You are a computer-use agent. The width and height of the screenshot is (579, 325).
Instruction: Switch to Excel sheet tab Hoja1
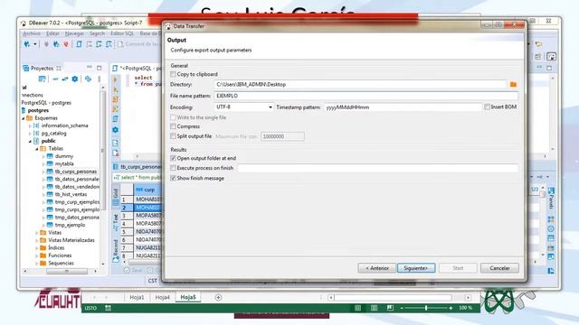pos(137,297)
